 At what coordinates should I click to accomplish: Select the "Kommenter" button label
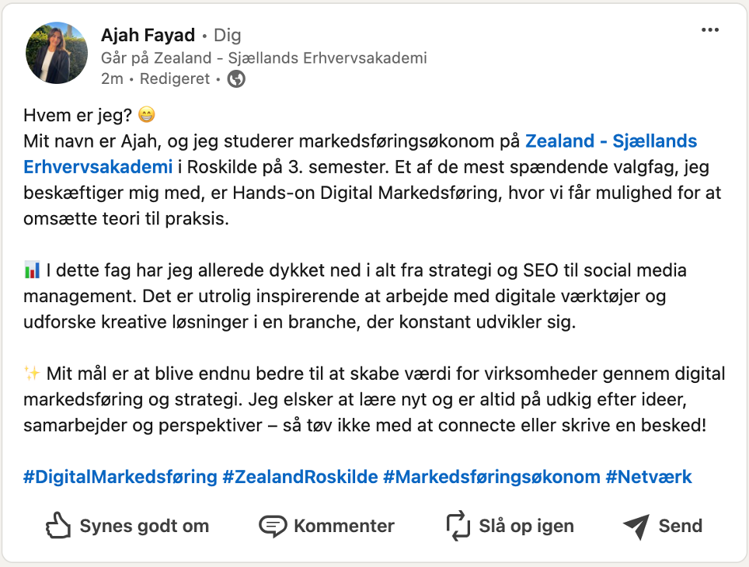click(x=343, y=526)
